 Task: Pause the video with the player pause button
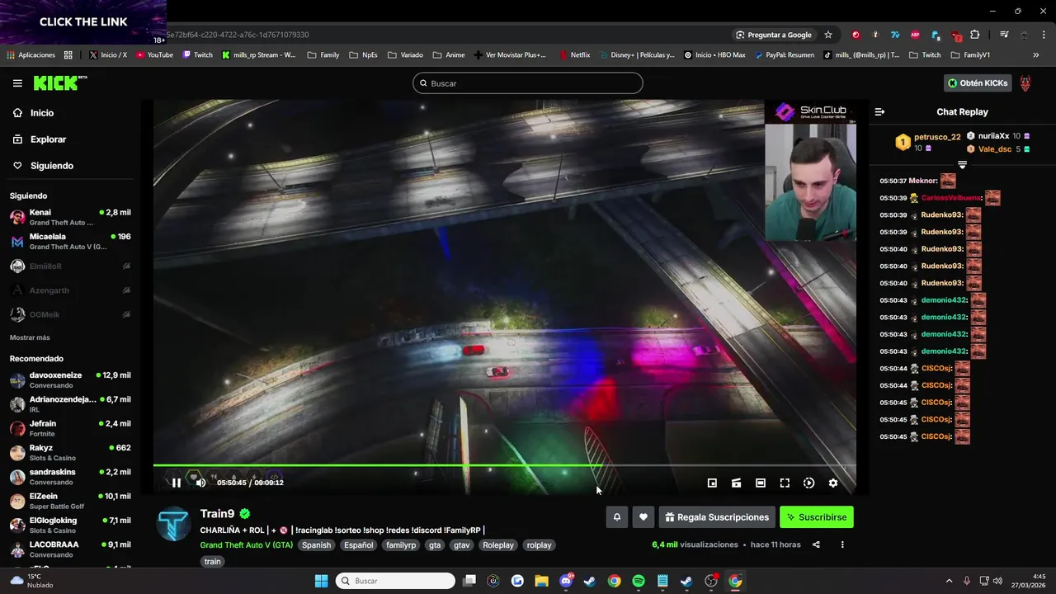pos(177,483)
